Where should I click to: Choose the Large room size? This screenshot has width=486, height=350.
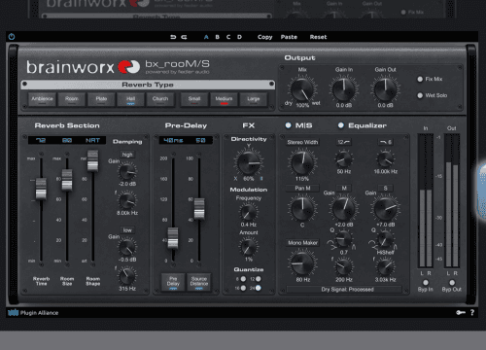tap(254, 99)
